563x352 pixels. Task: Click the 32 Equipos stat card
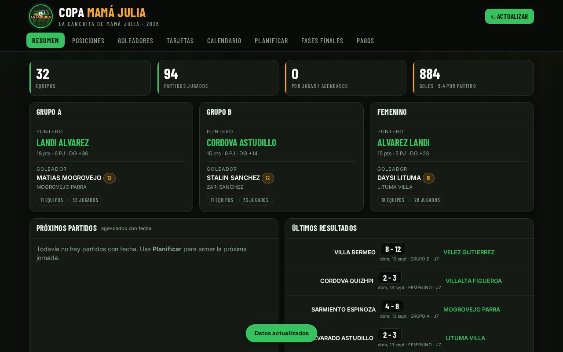tap(90, 78)
